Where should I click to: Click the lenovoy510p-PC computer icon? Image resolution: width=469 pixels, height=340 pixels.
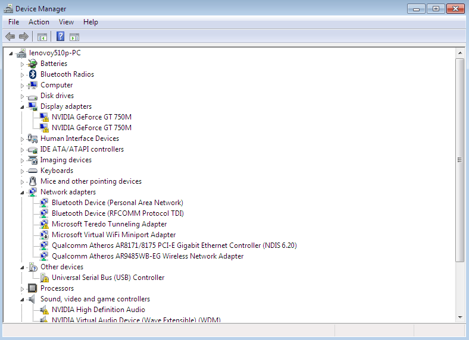click(x=21, y=53)
